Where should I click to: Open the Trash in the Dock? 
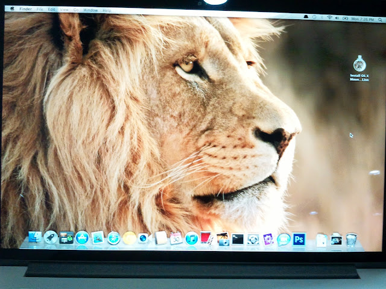click(352, 240)
